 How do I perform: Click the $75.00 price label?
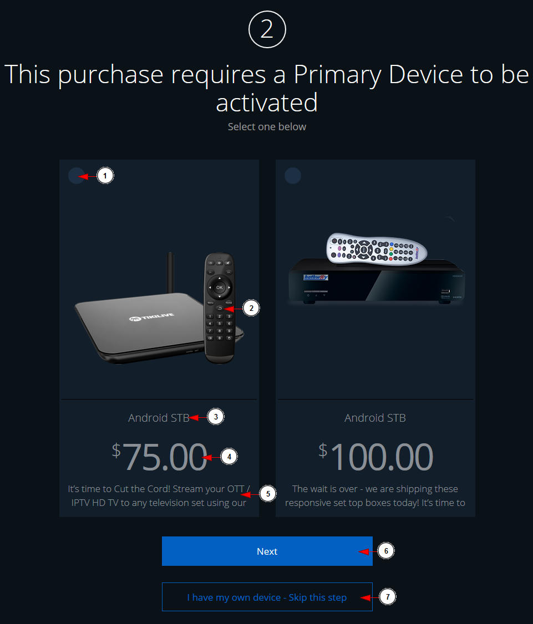coord(159,457)
